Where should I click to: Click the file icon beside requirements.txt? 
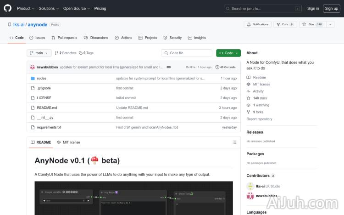point(33,127)
